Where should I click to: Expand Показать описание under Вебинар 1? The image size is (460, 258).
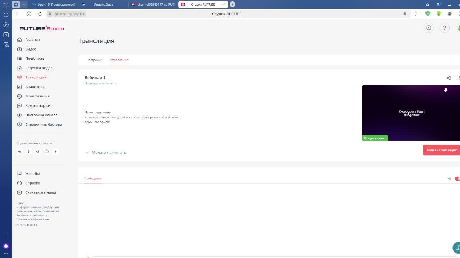[101, 83]
